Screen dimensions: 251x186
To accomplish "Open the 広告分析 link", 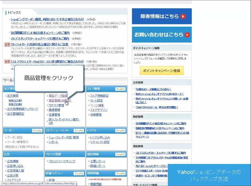I will click(13, 175).
